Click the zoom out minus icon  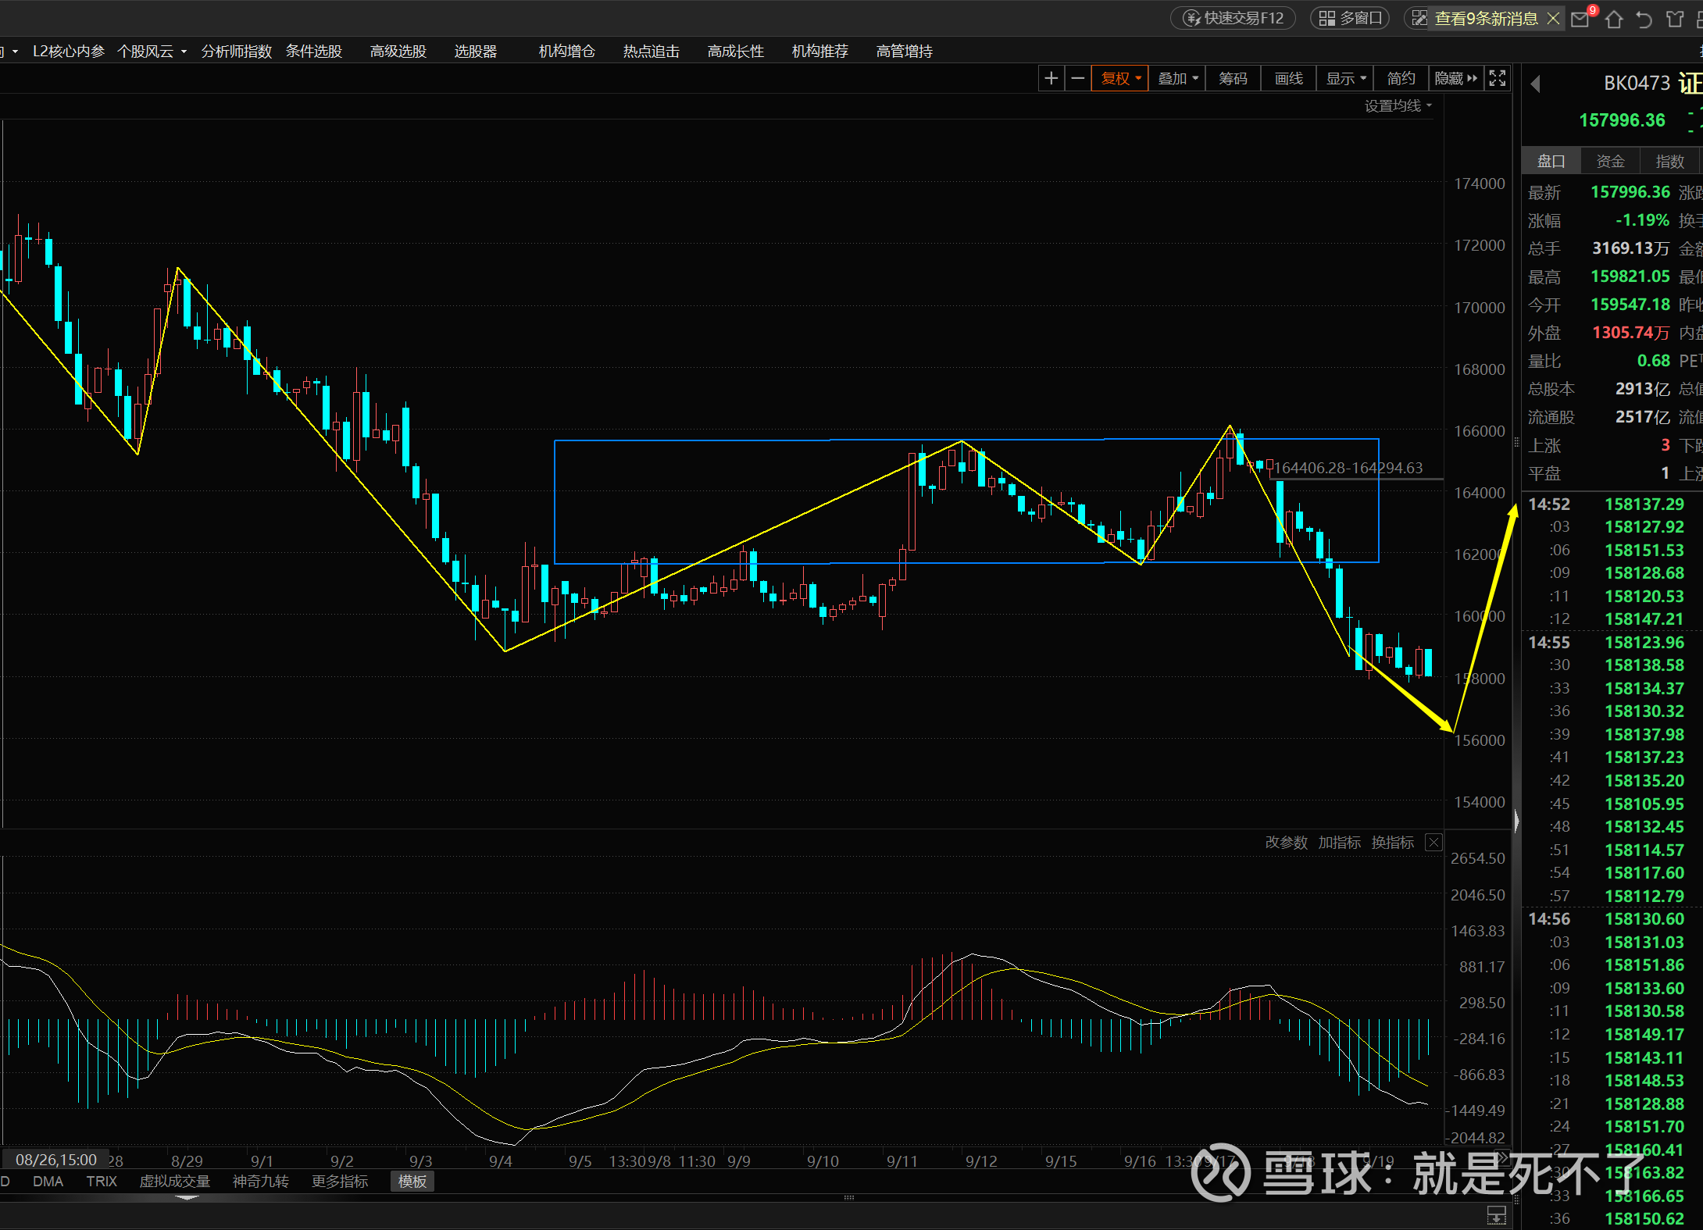(1078, 78)
